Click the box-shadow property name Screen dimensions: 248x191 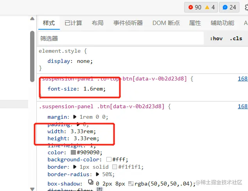[x=63, y=184]
